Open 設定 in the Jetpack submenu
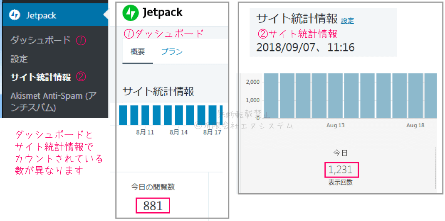The width and height of the screenshot is (445, 221). click(x=19, y=59)
